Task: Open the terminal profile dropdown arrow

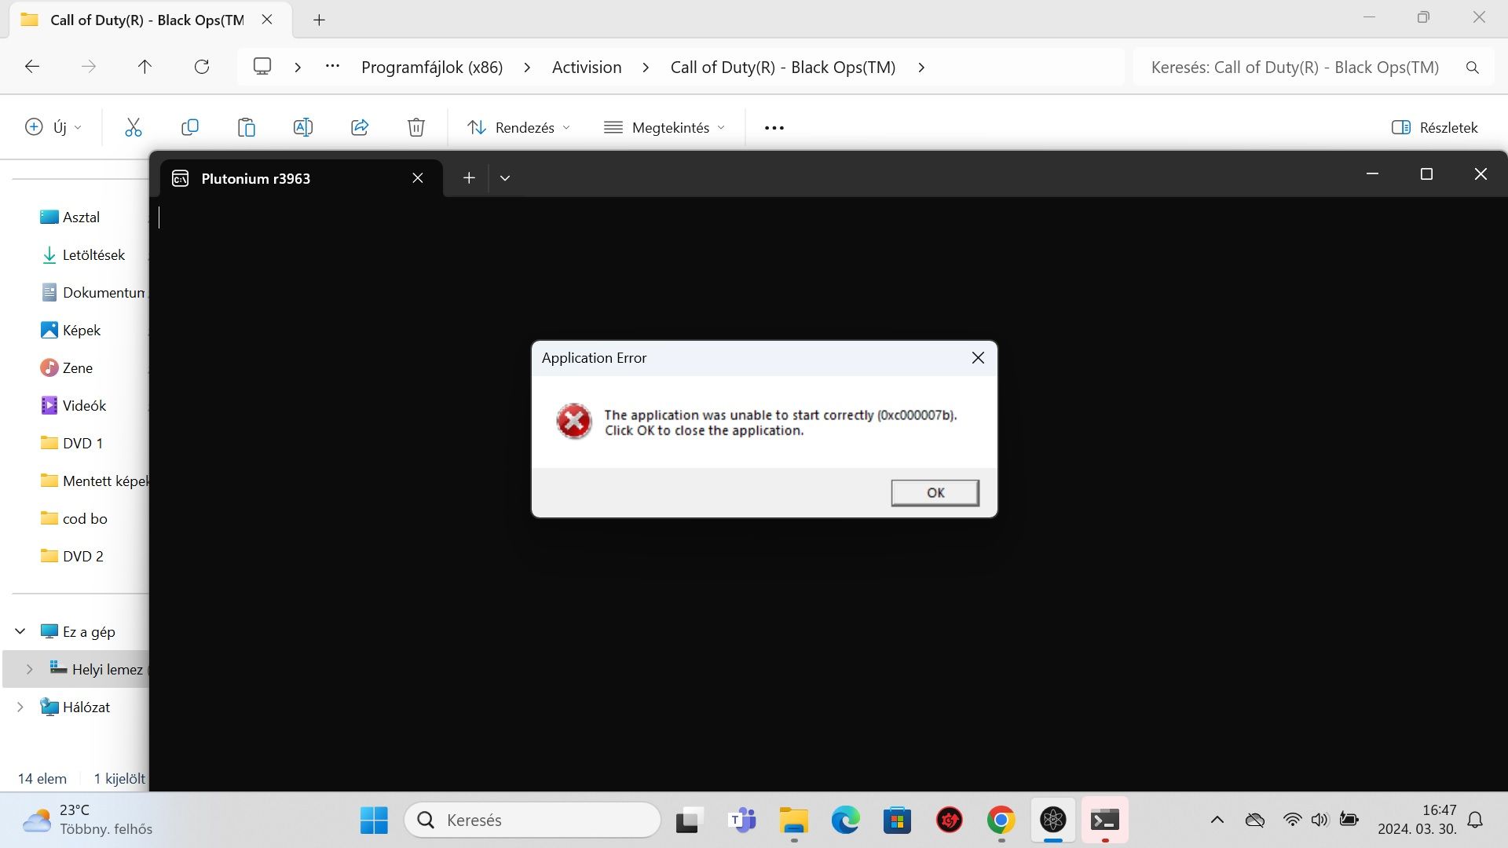Action: [x=505, y=178]
